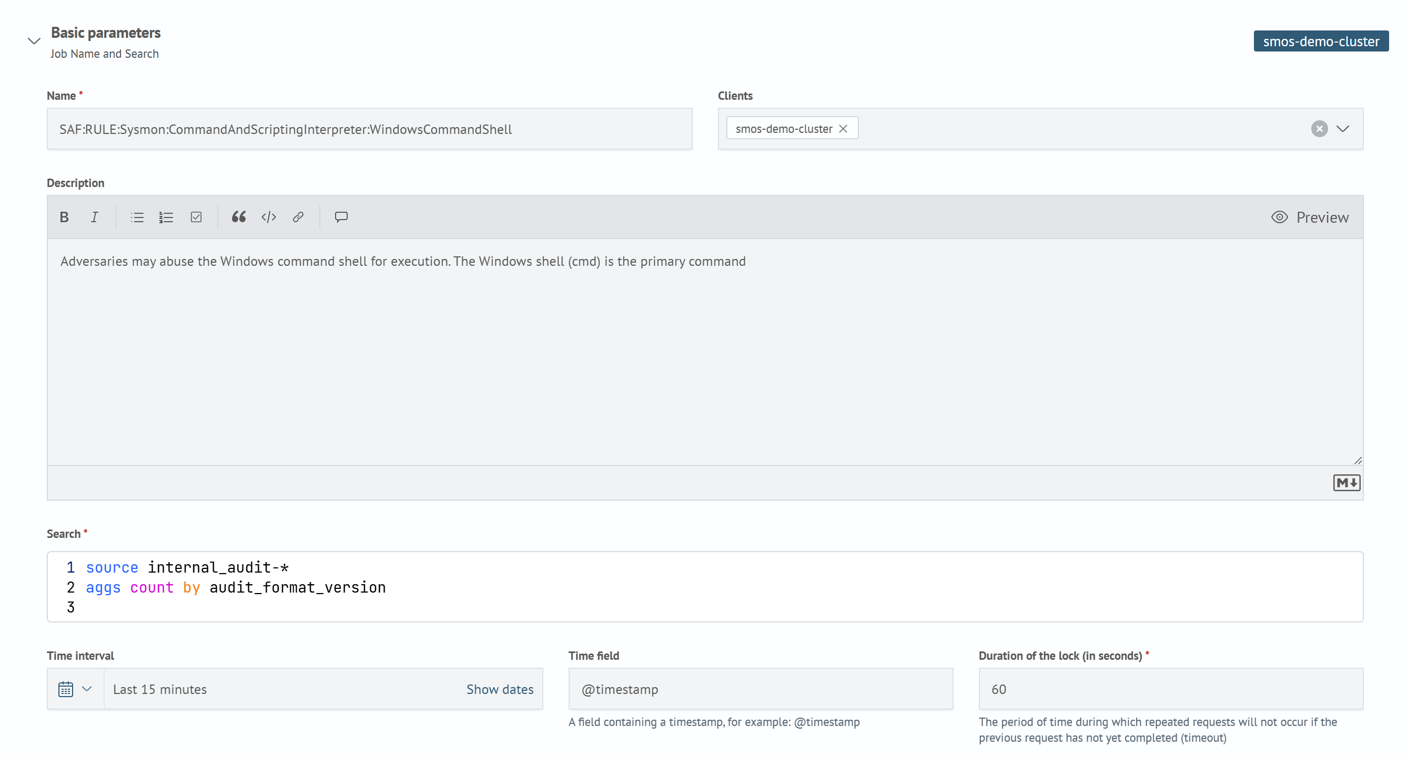The image size is (1407, 757).
Task: Toggle bold formatting in Description editor
Action: coord(64,217)
